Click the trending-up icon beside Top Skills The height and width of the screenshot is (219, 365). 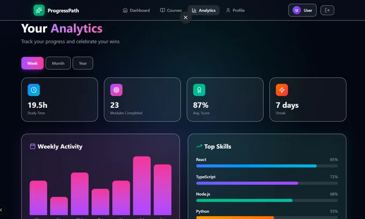(x=199, y=147)
